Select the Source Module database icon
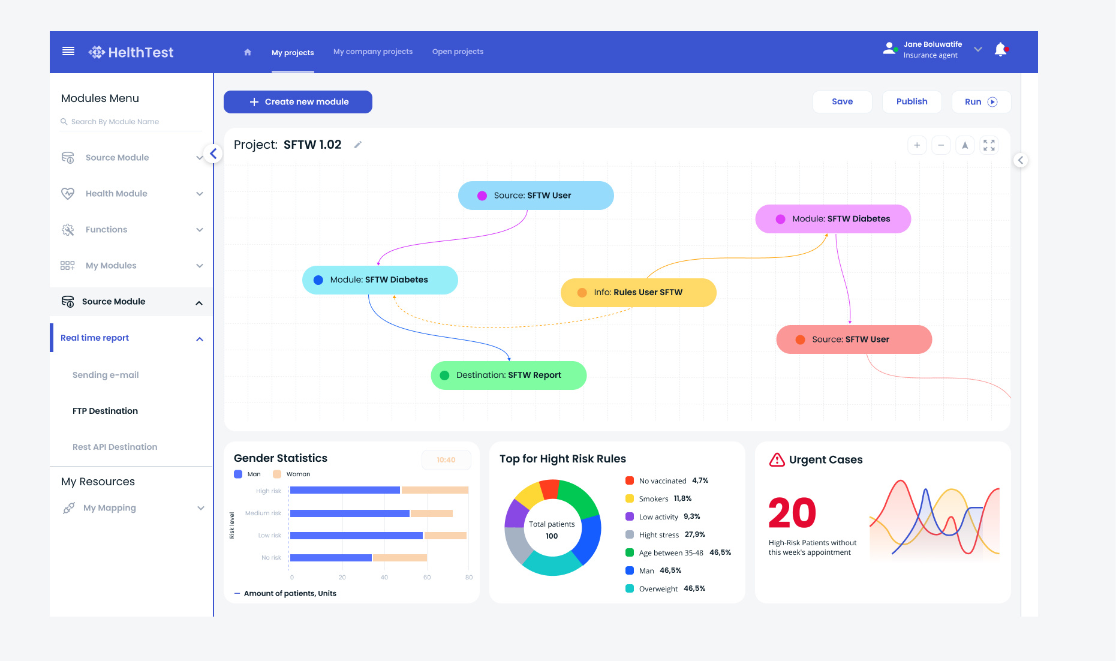 pyautogui.click(x=68, y=157)
